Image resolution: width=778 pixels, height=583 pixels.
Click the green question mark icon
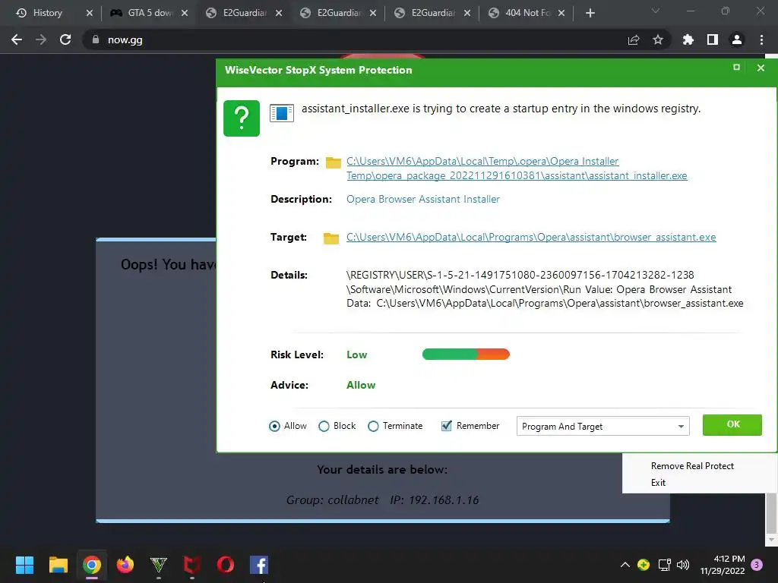coord(242,118)
